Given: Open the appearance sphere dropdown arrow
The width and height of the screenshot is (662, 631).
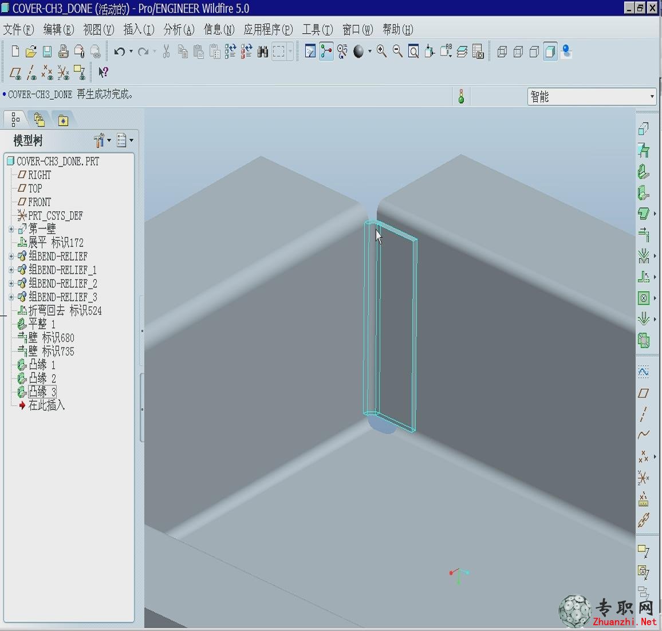Looking at the screenshot, I should (x=370, y=52).
